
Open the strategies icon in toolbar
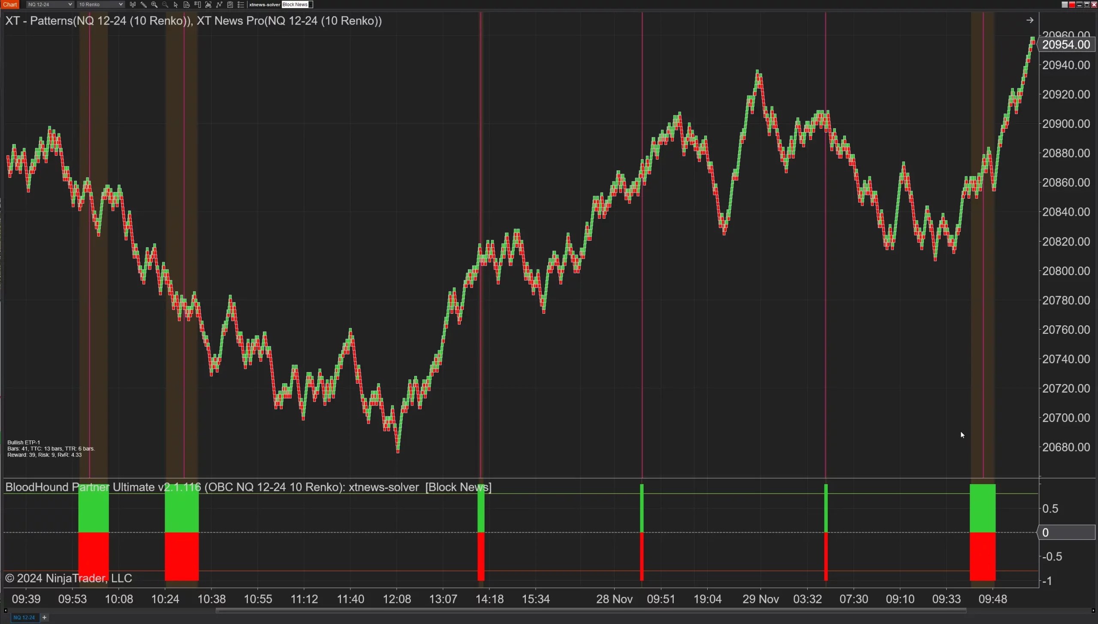[x=230, y=5]
